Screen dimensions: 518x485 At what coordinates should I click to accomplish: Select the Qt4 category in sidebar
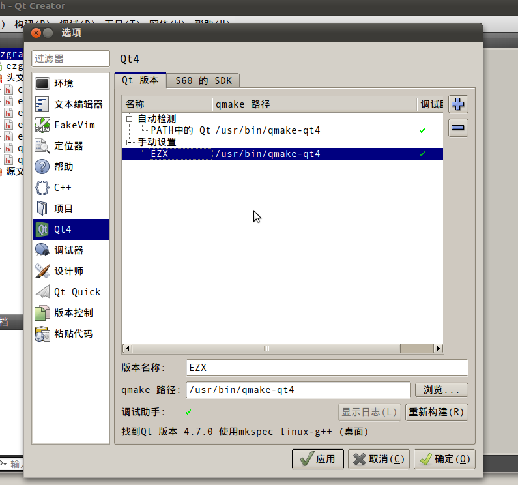coord(71,229)
